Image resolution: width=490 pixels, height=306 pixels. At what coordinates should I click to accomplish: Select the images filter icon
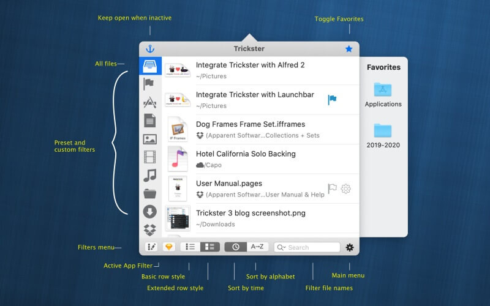pos(150,139)
